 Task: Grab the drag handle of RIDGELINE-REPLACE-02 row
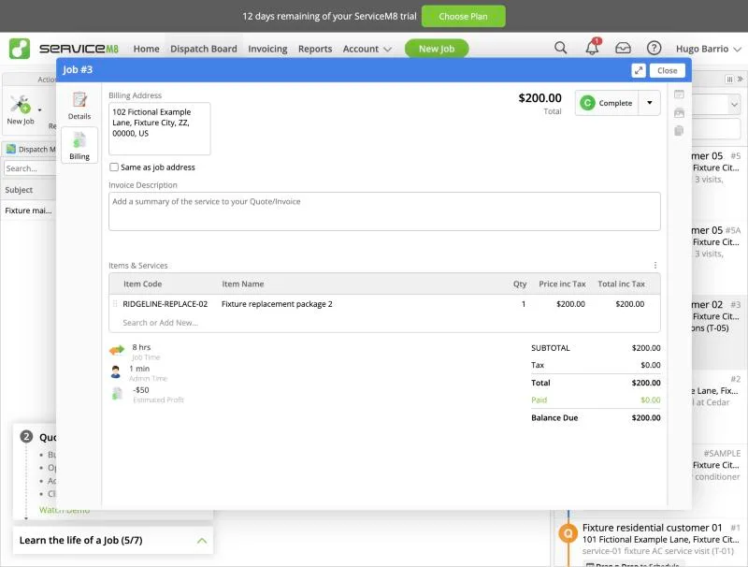115,304
